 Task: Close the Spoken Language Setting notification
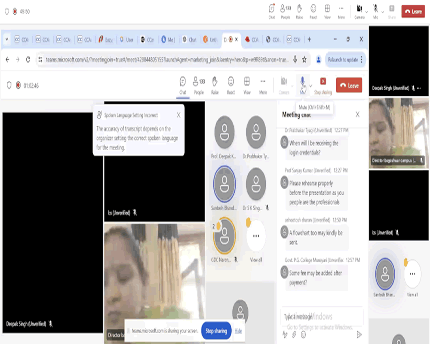tap(178, 115)
